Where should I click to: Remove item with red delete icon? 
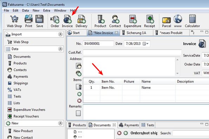pos(79,101)
